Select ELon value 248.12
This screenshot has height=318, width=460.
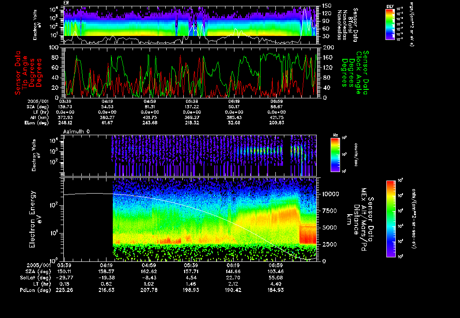65,123
